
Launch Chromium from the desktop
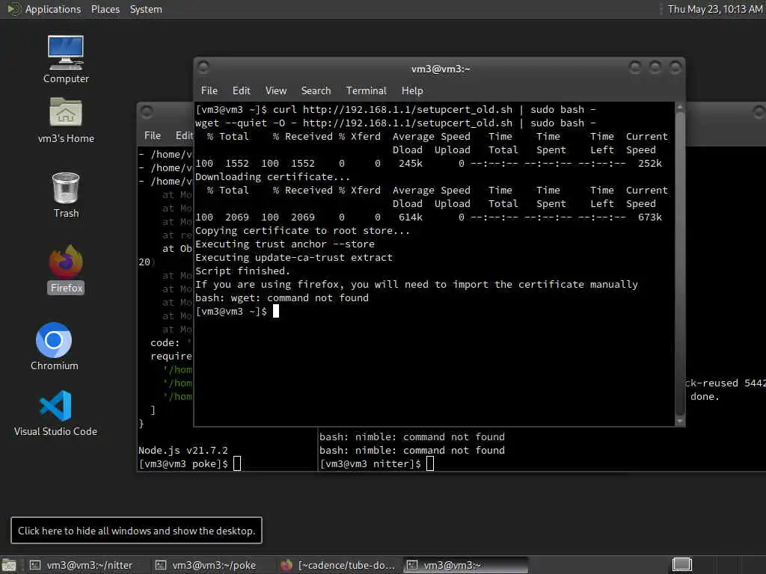point(54,347)
